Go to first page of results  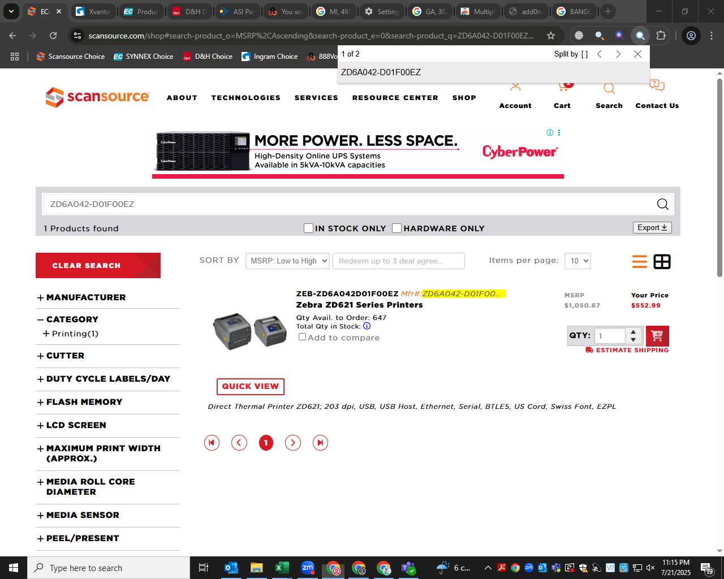tap(212, 443)
